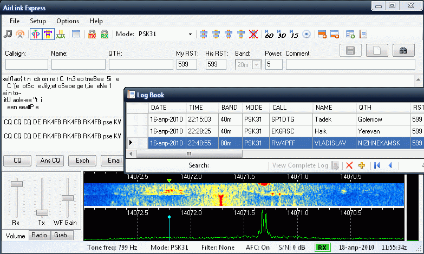Click the CQ macro button
This screenshot has height=254, width=424.
(x=17, y=161)
